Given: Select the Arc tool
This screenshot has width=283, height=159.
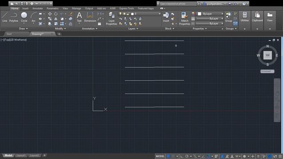Looking at the screenshot, I should pos(34,17).
